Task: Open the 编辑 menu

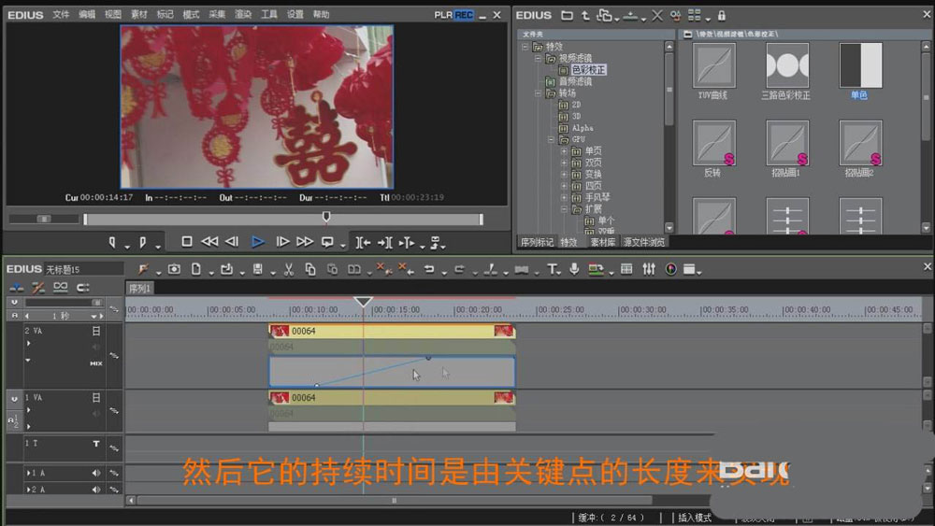Action: pyautogui.click(x=87, y=14)
